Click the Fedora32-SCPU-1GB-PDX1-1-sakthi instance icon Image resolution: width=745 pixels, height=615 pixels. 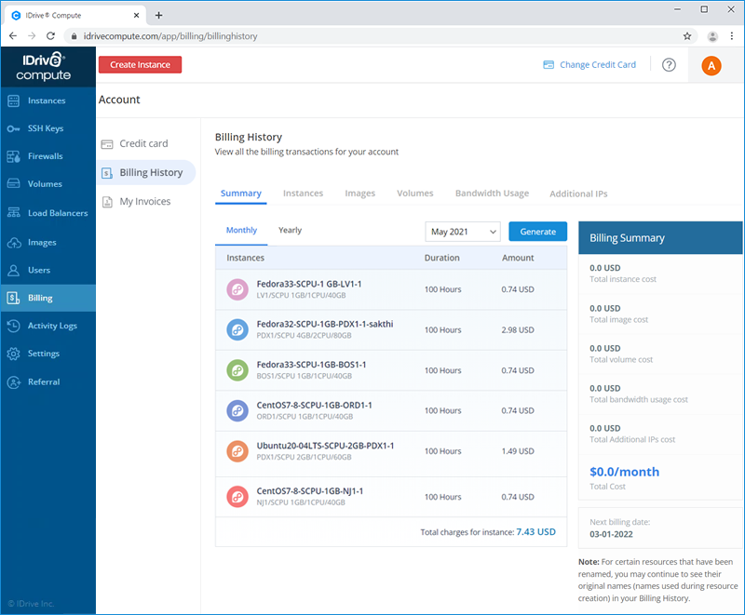pyautogui.click(x=237, y=329)
